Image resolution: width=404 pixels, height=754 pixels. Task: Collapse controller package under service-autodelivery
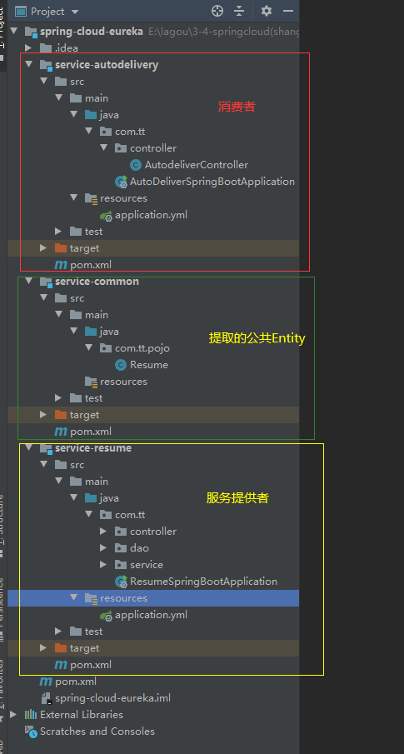coord(103,148)
